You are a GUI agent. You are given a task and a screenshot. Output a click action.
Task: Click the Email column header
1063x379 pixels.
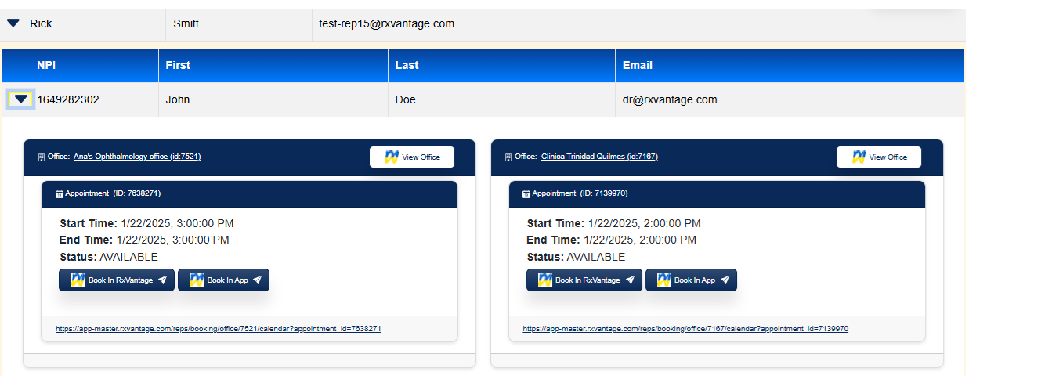790,65
